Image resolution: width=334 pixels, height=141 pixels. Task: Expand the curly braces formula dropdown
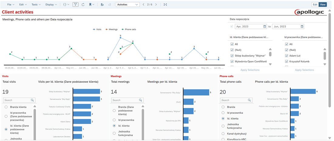click(x=66, y=5)
